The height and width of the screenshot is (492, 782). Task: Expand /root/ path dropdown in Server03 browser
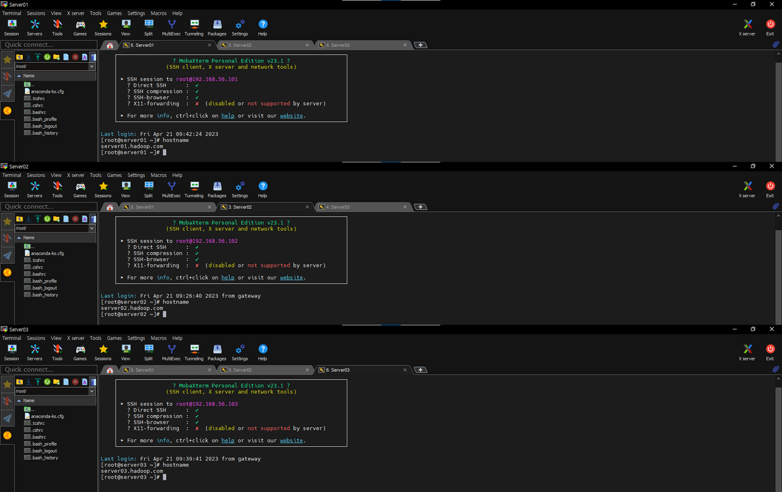click(x=92, y=391)
